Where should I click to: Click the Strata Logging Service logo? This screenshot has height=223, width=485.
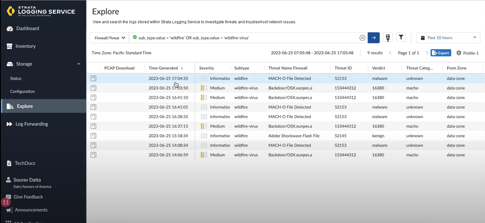click(x=41, y=11)
